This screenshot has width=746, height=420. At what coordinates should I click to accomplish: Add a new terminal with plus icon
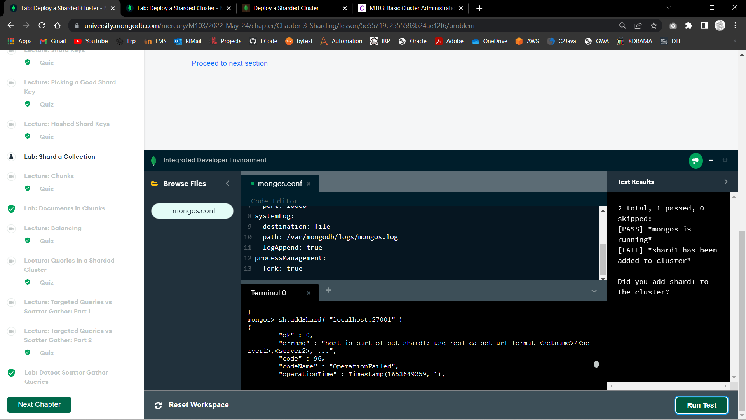coord(329,290)
